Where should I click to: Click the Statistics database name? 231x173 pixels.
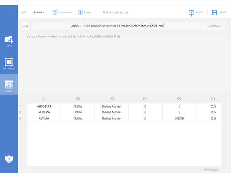point(39,12)
